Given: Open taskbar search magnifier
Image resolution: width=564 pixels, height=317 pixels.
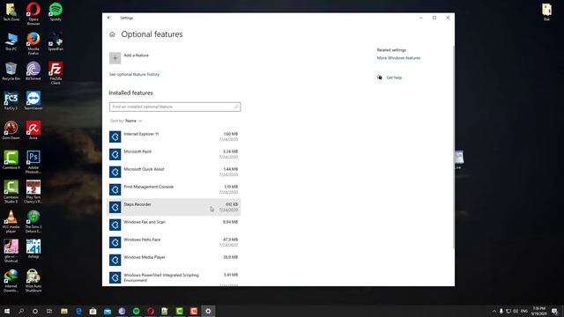Looking at the screenshot, I should click(21, 311).
